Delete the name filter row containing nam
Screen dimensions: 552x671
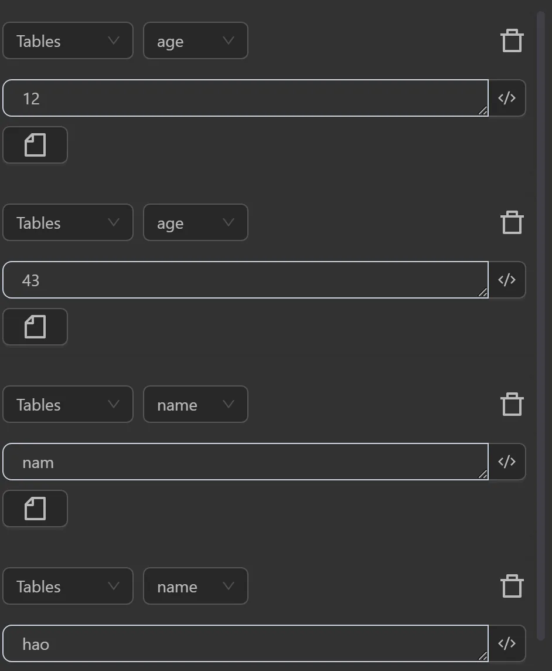(512, 404)
